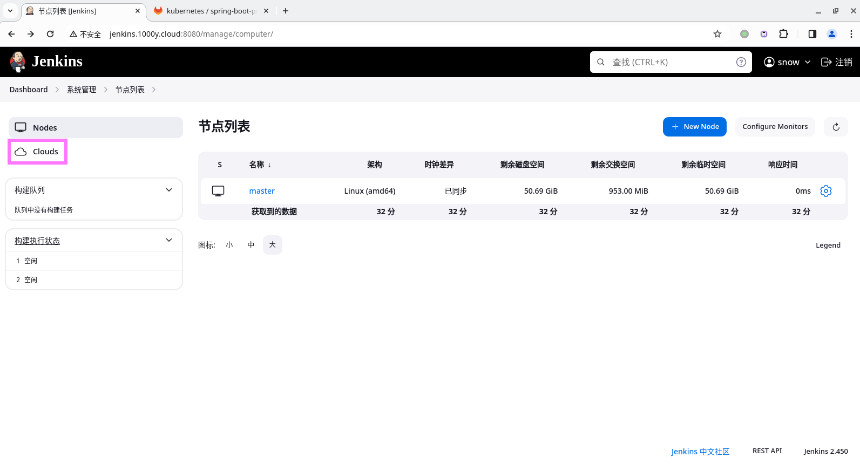Set icon size to 大
This screenshot has height=464, width=860.
[x=273, y=245]
